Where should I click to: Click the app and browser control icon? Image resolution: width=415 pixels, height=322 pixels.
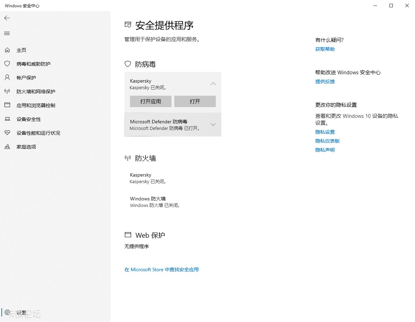[7, 105]
